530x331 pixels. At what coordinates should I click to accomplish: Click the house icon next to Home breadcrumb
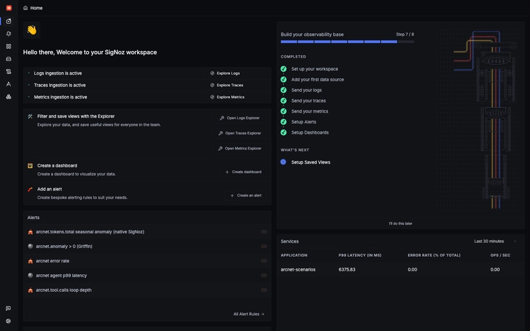tap(25, 8)
